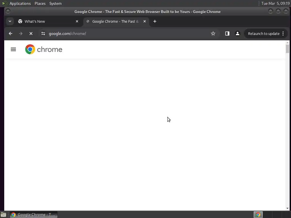Click the Chrome logo on the page
The width and height of the screenshot is (291, 218).
coord(43,49)
